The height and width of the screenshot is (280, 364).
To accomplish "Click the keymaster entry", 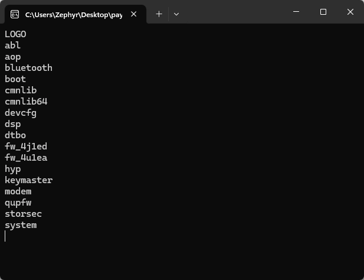I will 28,180.
